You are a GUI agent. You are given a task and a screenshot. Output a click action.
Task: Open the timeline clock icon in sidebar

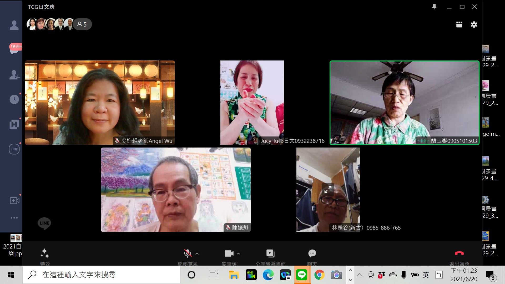[x=14, y=99]
